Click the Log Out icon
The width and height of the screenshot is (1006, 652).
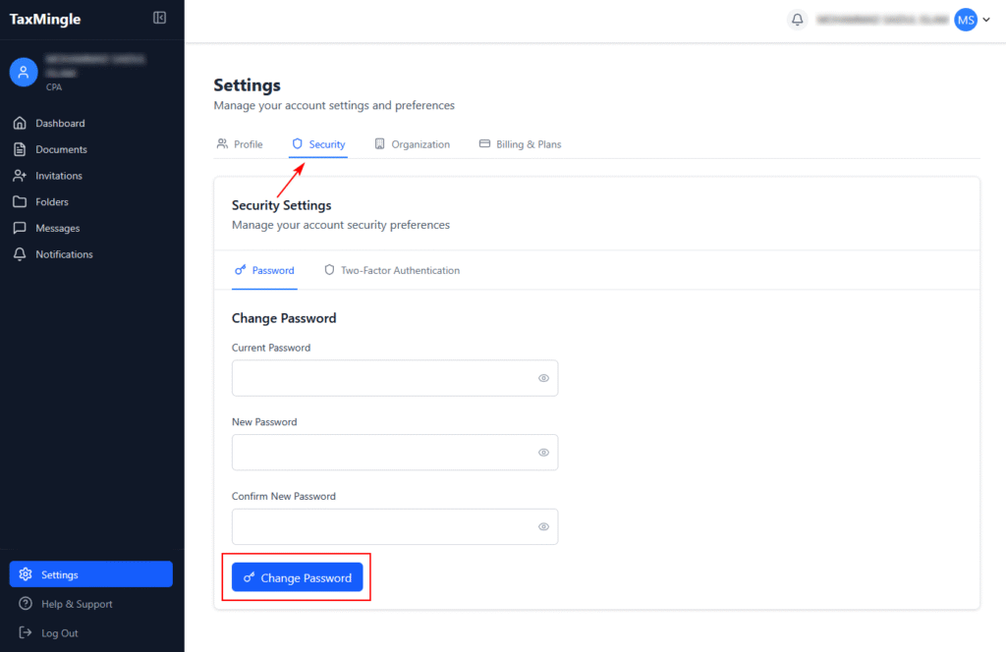(26, 633)
